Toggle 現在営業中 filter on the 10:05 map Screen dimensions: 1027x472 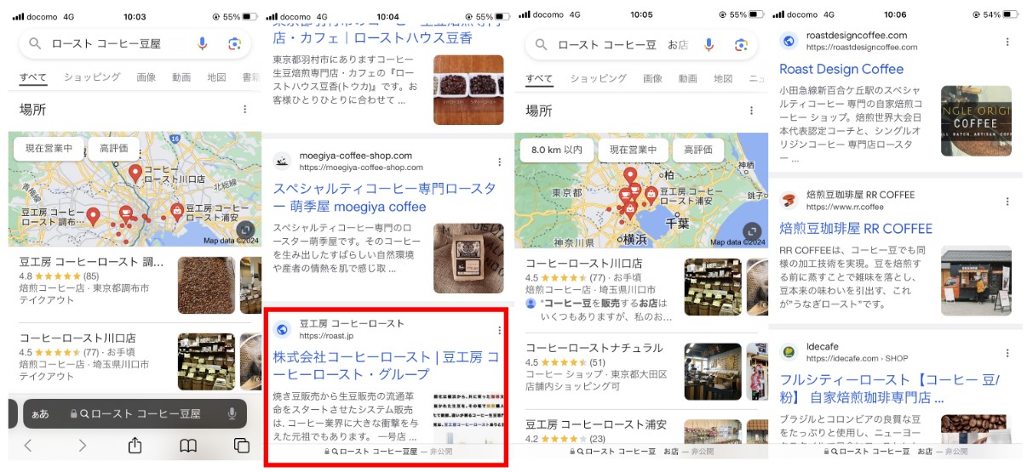point(634,150)
